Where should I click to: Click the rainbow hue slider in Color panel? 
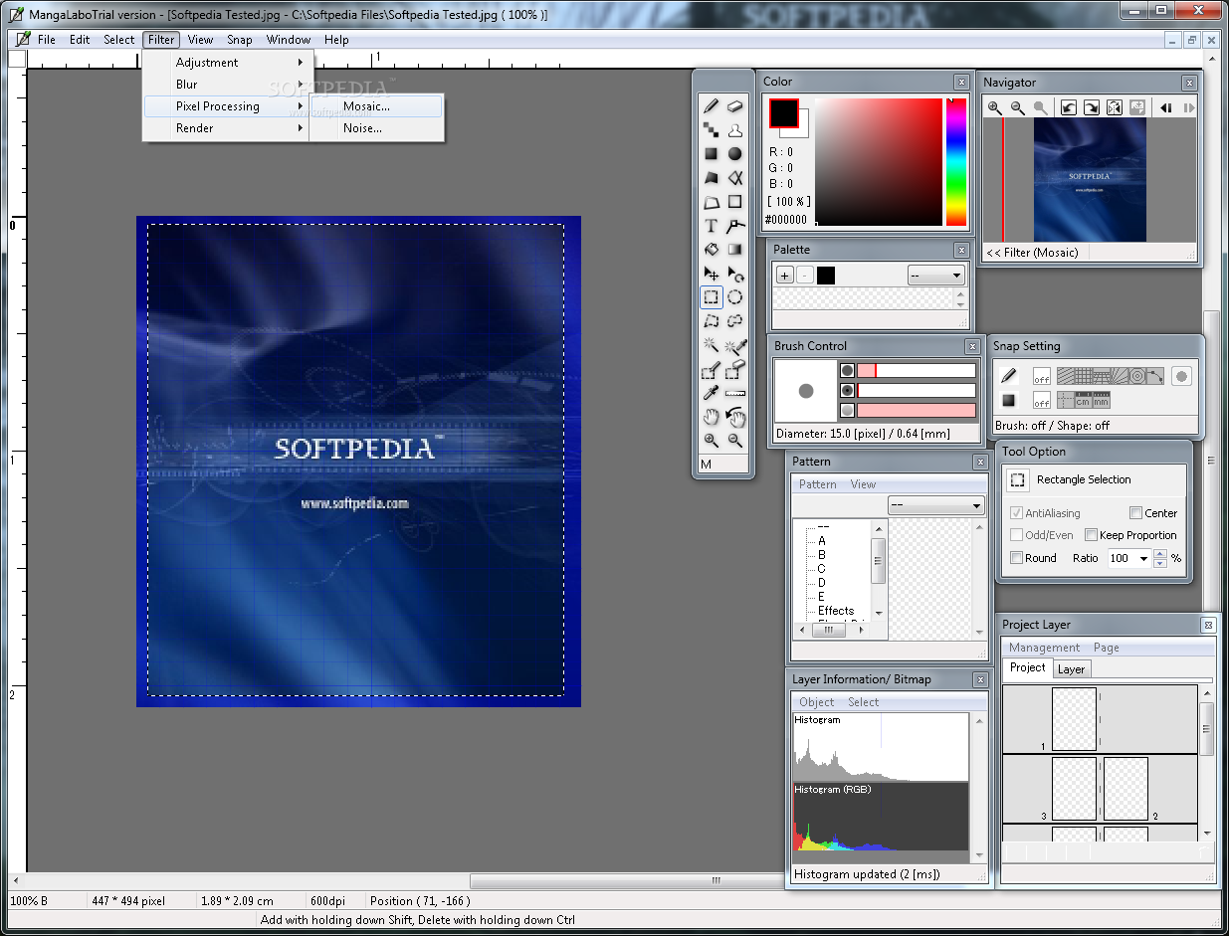pyautogui.click(x=956, y=162)
